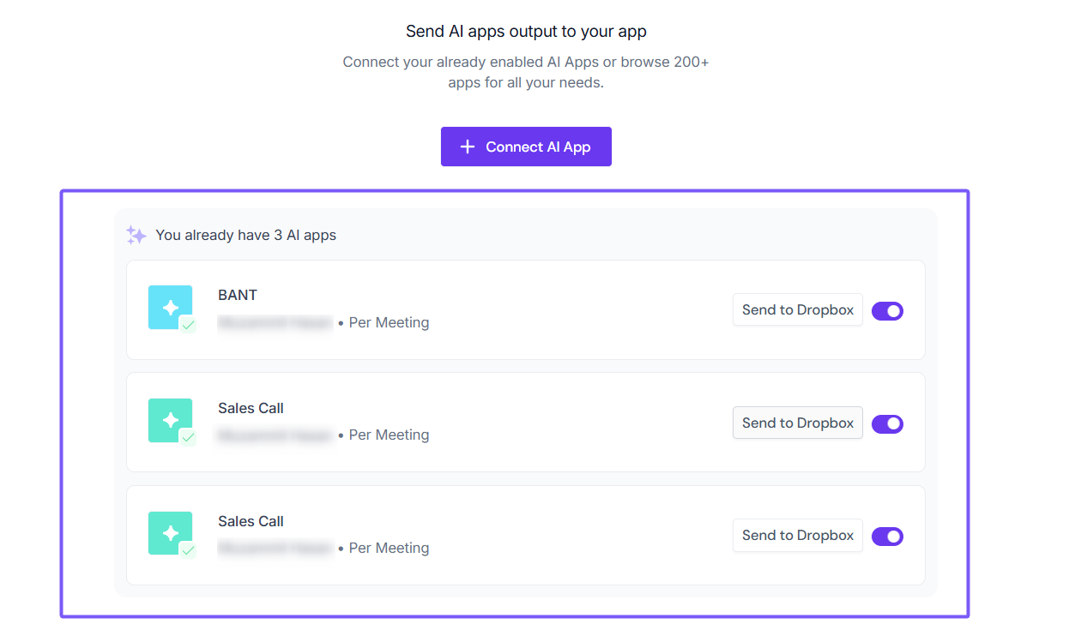Click the middle row Sales Call app icon
Viewport: 1069px width, 636px height.
170,420
